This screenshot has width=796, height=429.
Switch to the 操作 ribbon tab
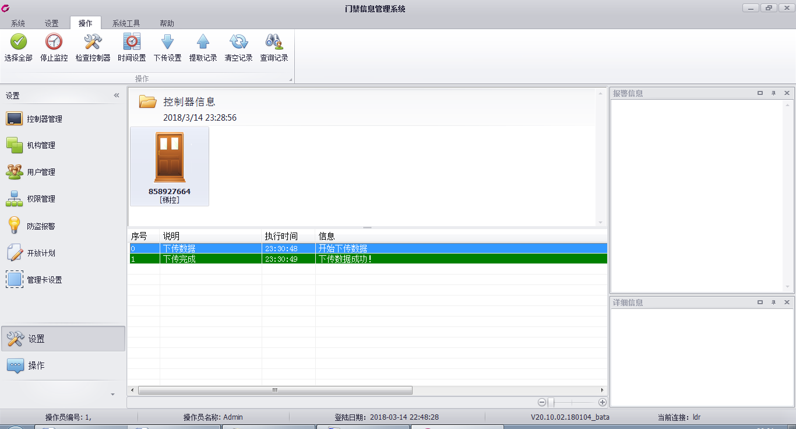tap(85, 23)
